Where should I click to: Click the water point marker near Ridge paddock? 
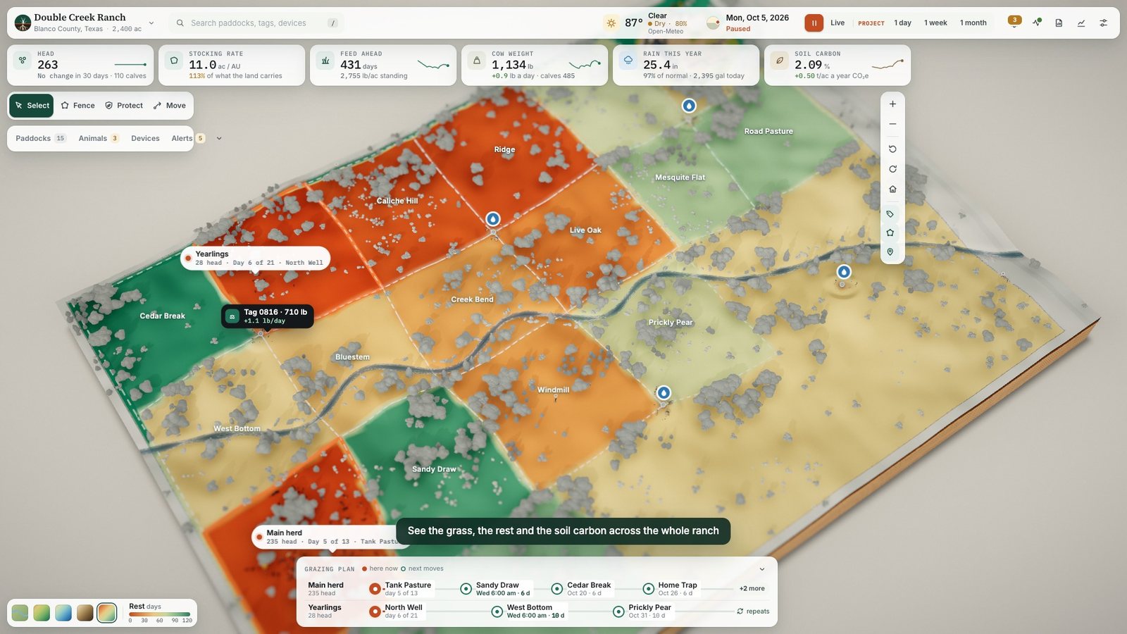pos(493,219)
